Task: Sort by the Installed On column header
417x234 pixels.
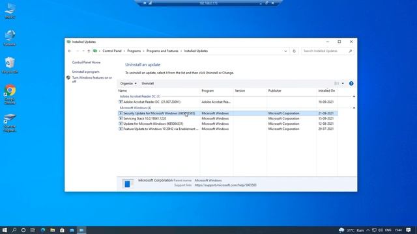Action: click(x=327, y=91)
